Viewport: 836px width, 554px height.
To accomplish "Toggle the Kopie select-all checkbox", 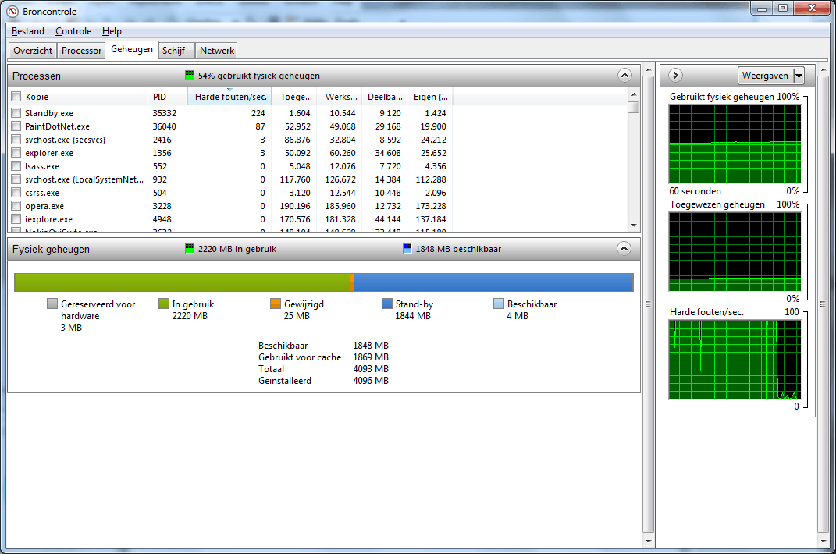I will 16,97.
